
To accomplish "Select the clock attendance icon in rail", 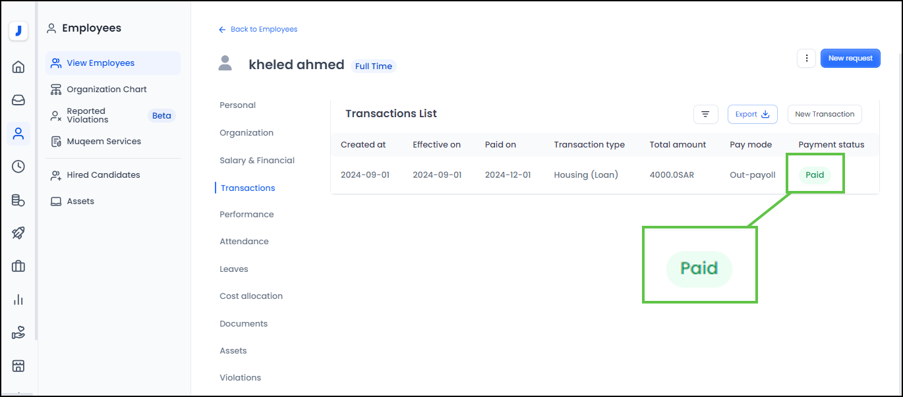I will (x=18, y=167).
